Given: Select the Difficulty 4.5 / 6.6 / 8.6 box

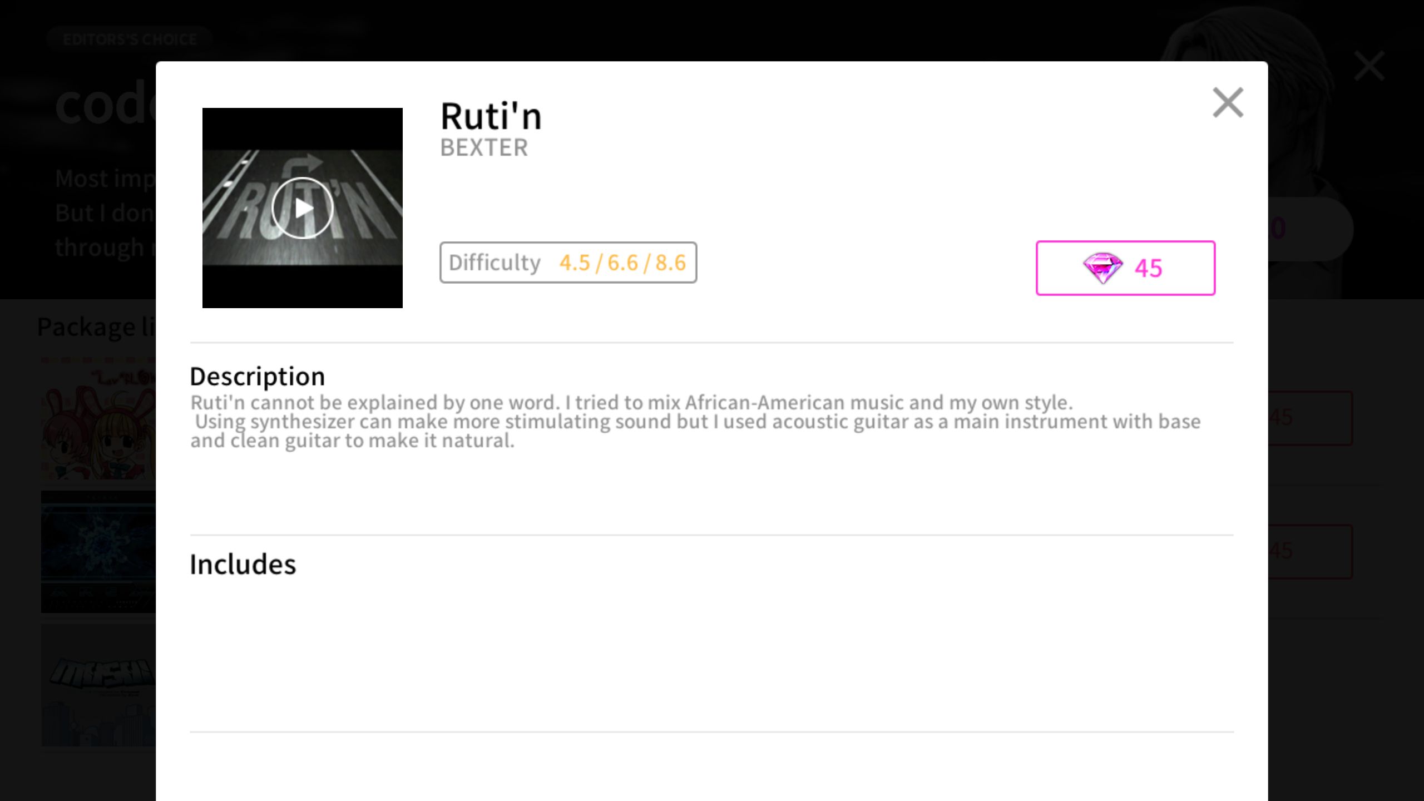Looking at the screenshot, I should click(568, 263).
